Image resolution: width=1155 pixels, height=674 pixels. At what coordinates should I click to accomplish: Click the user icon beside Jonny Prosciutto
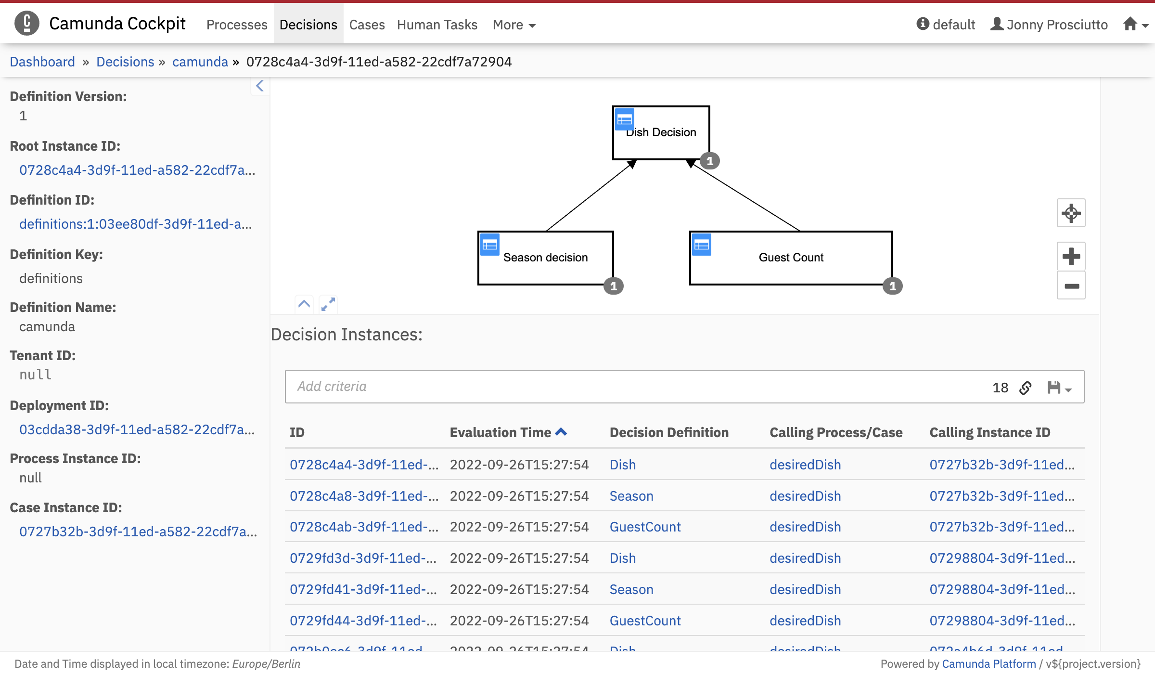coord(997,24)
